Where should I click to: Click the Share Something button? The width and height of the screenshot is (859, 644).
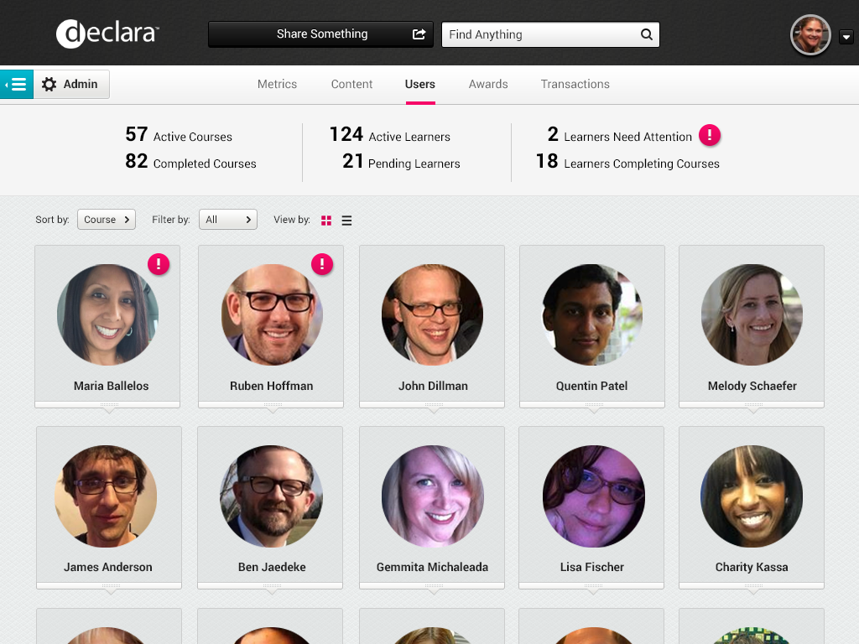pyautogui.click(x=320, y=34)
